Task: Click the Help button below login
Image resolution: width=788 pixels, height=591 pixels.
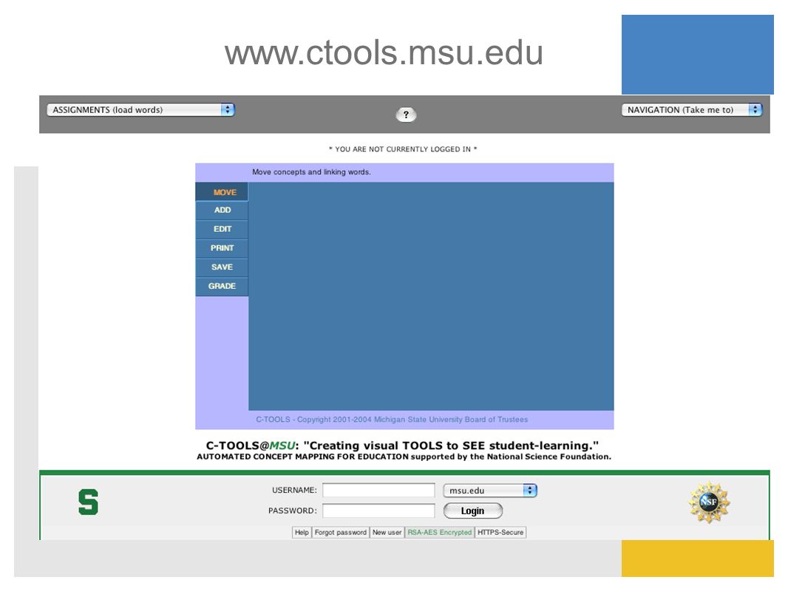Action: pyautogui.click(x=302, y=532)
